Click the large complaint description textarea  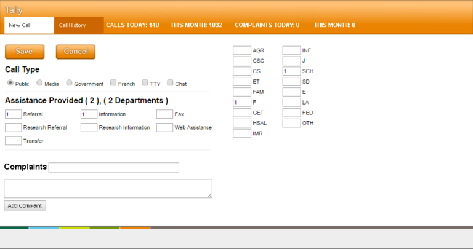tap(108, 189)
